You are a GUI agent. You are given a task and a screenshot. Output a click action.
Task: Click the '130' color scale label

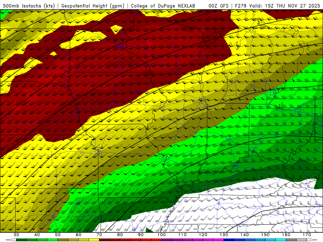(x=224, y=235)
